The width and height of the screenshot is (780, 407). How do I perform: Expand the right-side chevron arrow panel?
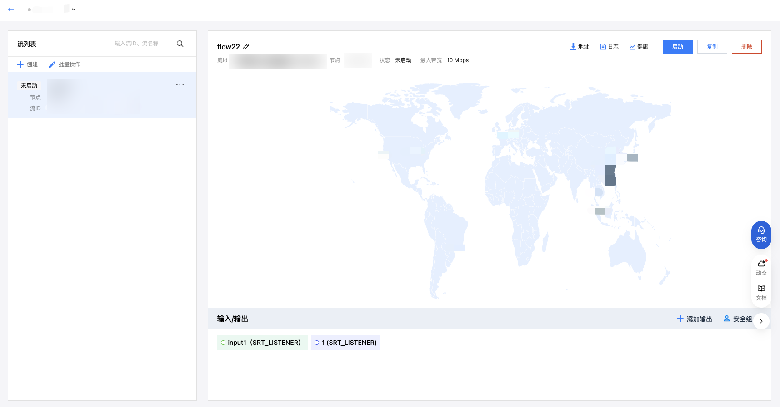pos(761,321)
